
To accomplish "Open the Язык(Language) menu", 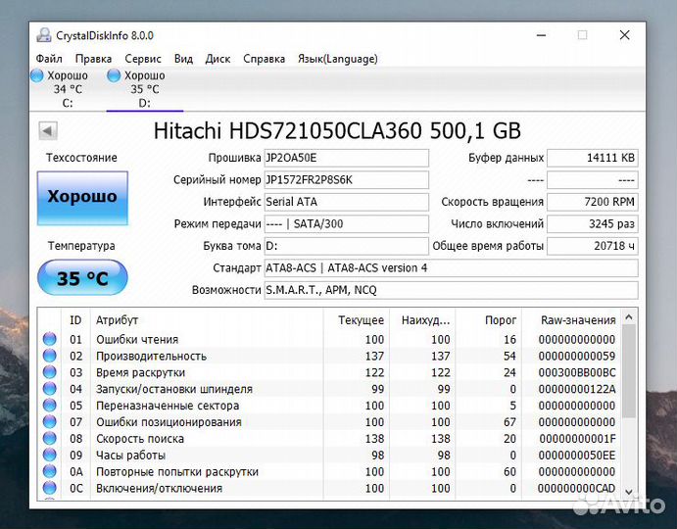I will [x=338, y=59].
